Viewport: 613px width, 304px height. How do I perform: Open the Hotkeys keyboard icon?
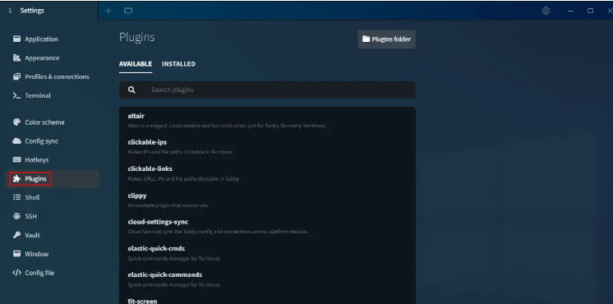point(16,160)
